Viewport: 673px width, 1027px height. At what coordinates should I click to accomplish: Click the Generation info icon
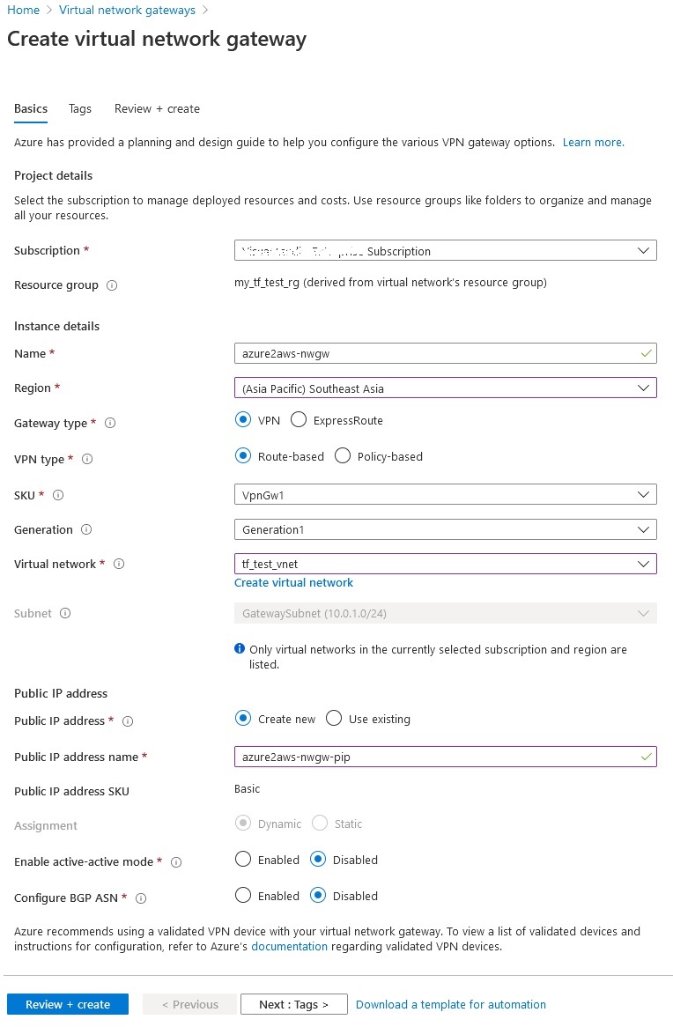click(x=88, y=529)
